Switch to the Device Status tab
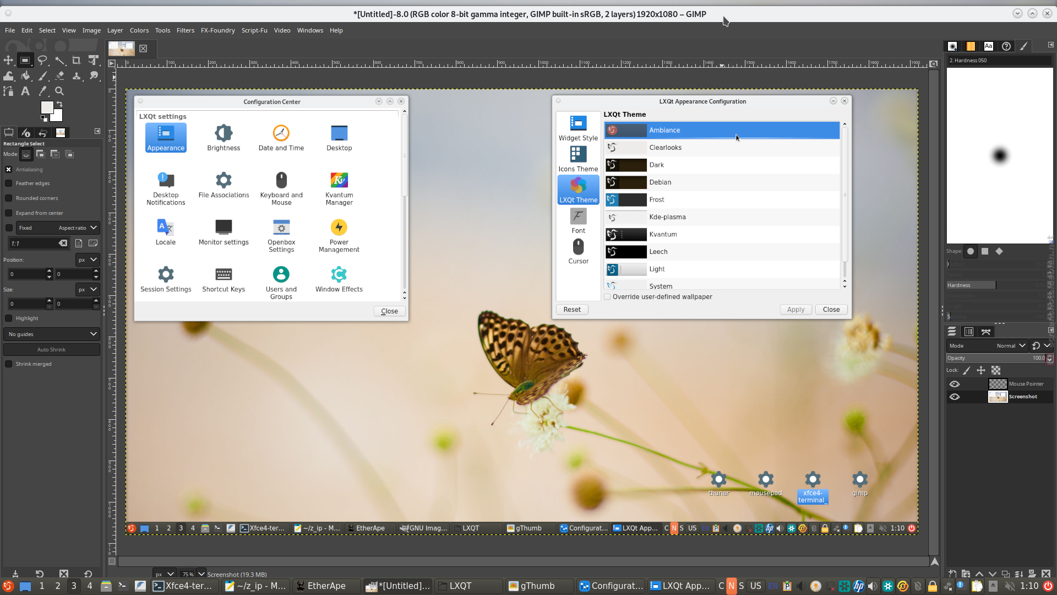Image resolution: width=1057 pixels, height=595 pixels. coord(26,133)
